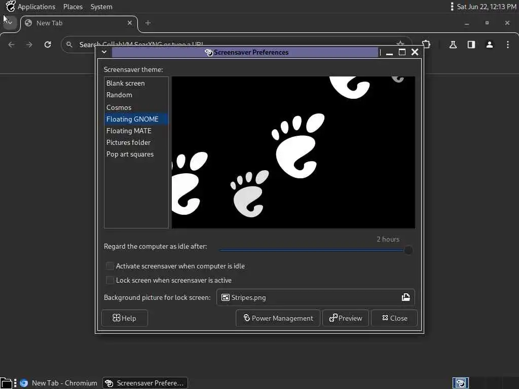Select the New Tab tab in Chromium
This screenshot has height=389, width=519.
click(79, 23)
